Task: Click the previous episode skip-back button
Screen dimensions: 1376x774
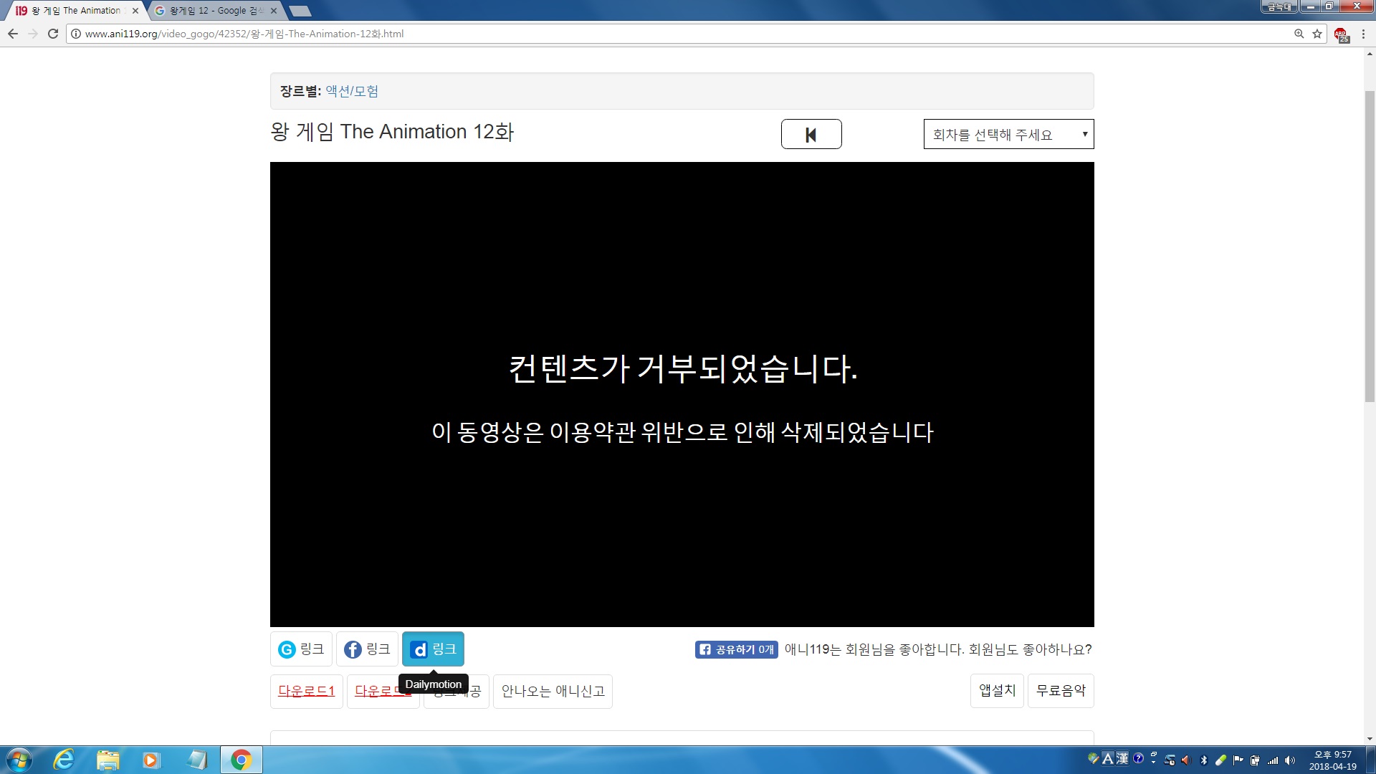Action: (x=811, y=134)
